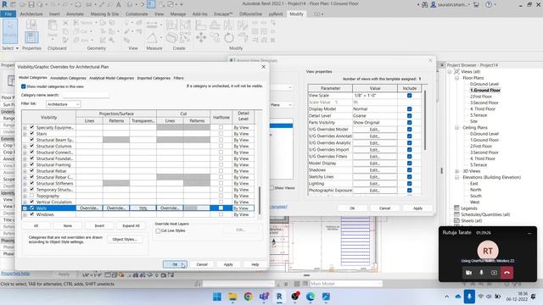Click the Measure triangle icon
543x305 pixels.
point(152,37)
